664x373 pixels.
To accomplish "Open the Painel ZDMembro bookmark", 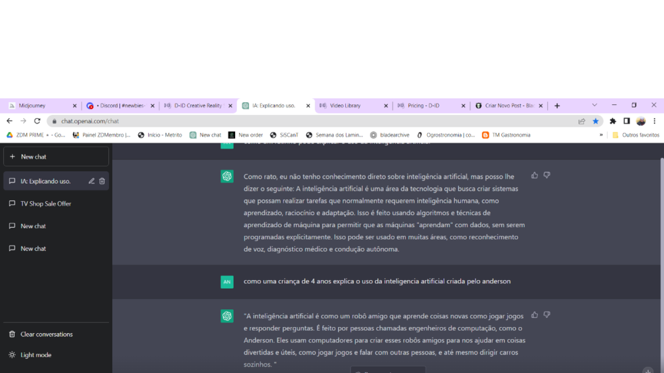I will coord(102,135).
